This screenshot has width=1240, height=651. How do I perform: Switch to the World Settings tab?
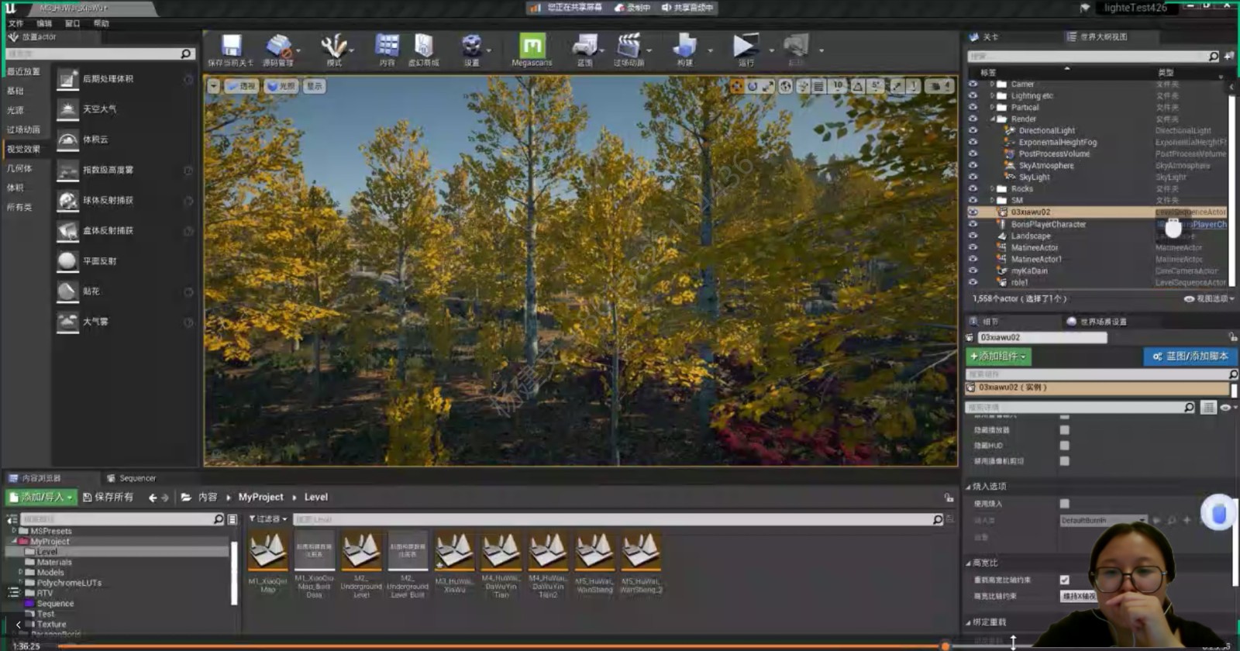1097,322
